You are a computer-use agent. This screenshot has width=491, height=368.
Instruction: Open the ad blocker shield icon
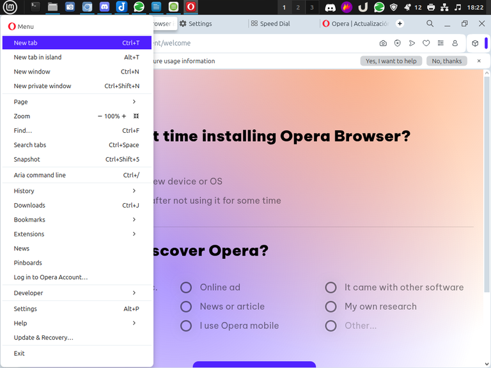(x=398, y=43)
